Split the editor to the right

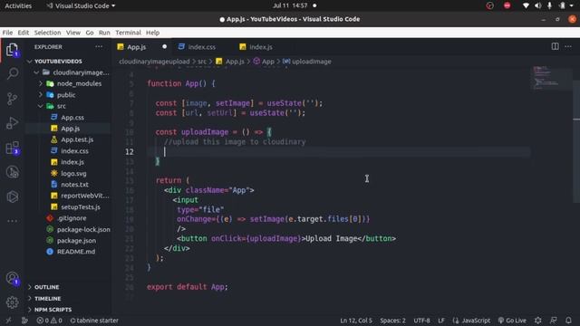[x=555, y=46]
